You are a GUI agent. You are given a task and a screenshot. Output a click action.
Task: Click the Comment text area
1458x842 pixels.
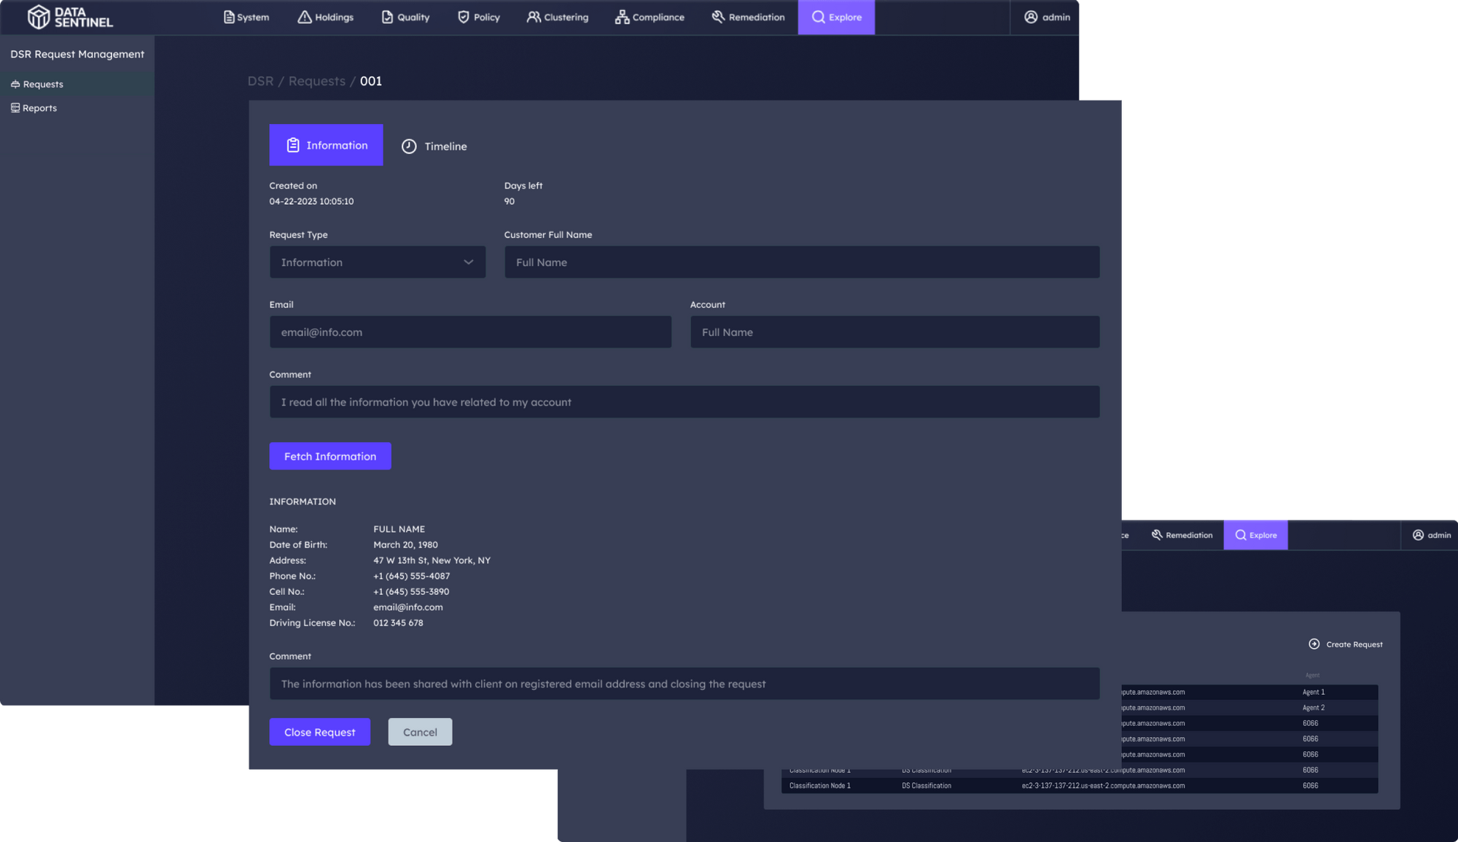(x=684, y=402)
